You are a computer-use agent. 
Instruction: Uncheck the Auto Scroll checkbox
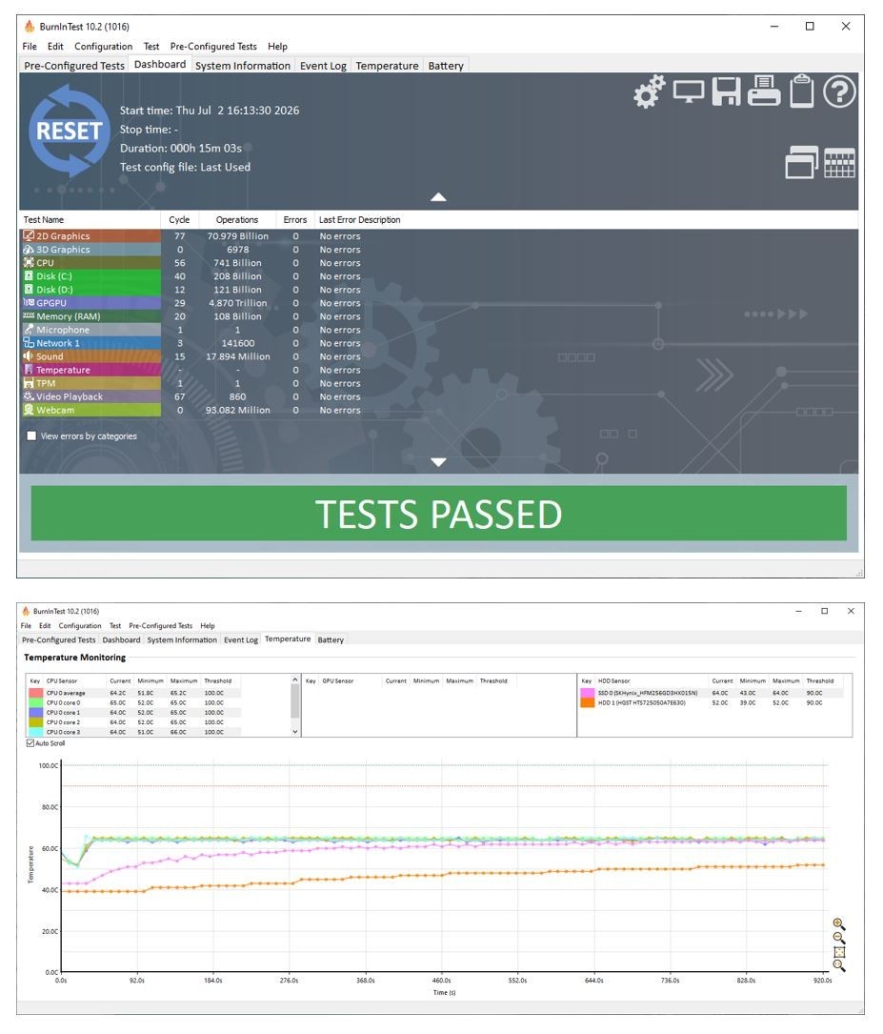click(x=30, y=743)
